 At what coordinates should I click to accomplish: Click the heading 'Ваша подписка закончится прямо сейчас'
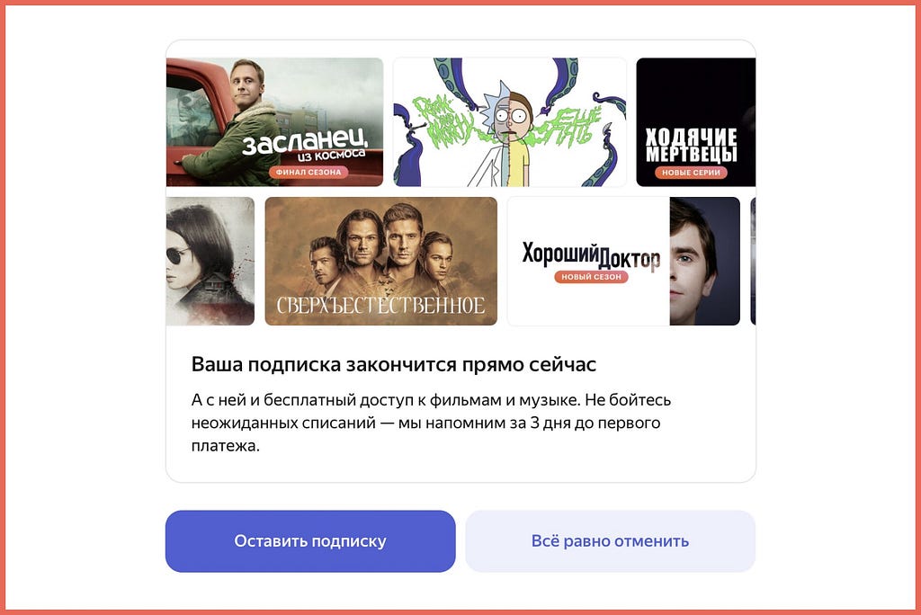click(x=394, y=364)
